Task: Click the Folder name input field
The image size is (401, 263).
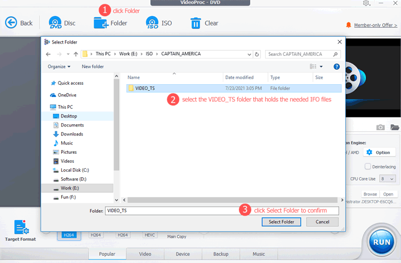Action: pyautogui.click(x=222, y=211)
